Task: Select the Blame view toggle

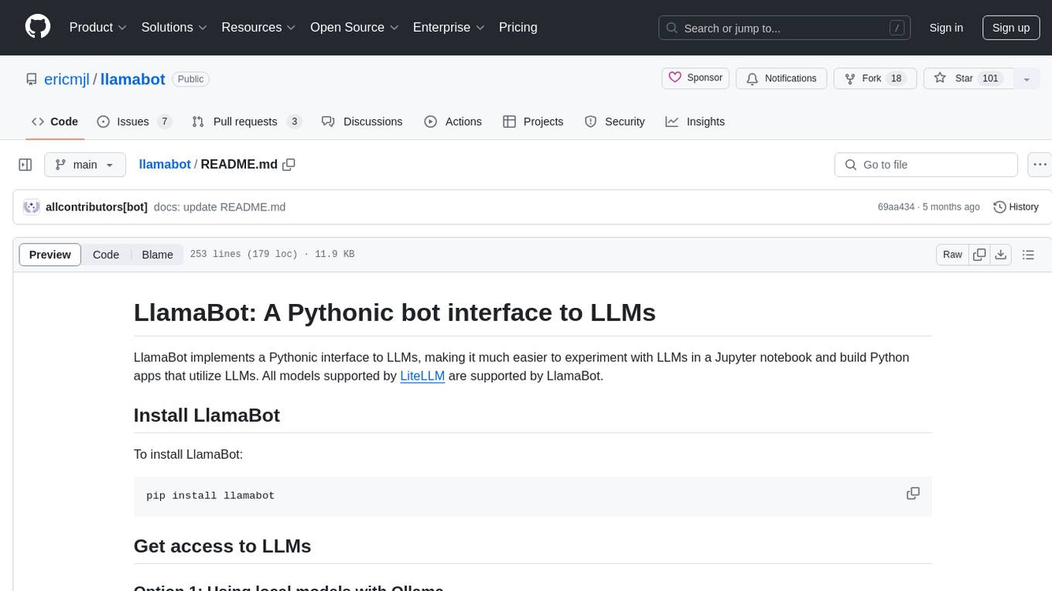Action: [157, 255]
